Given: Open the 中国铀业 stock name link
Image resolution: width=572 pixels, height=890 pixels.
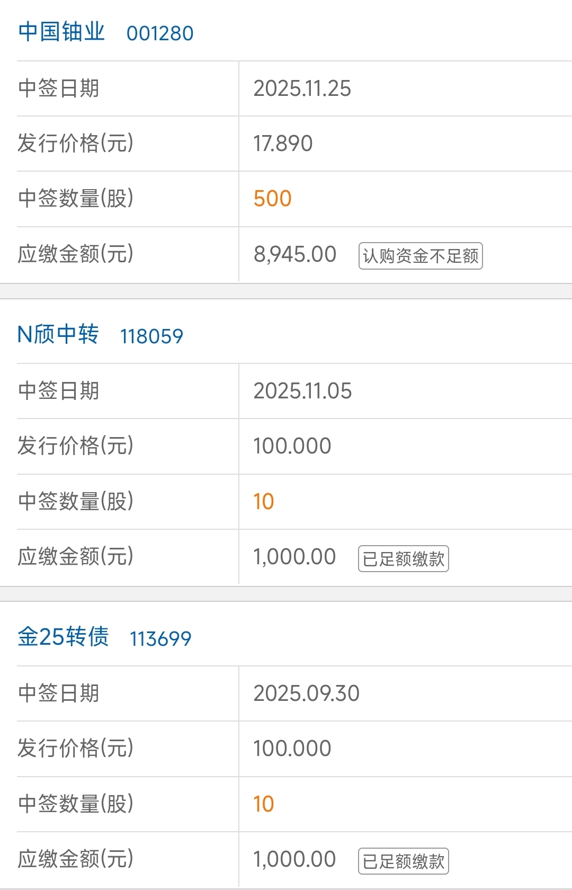Looking at the screenshot, I should [x=61, y=32].
